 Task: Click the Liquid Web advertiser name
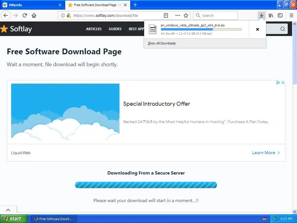click(x=21, y=153)
